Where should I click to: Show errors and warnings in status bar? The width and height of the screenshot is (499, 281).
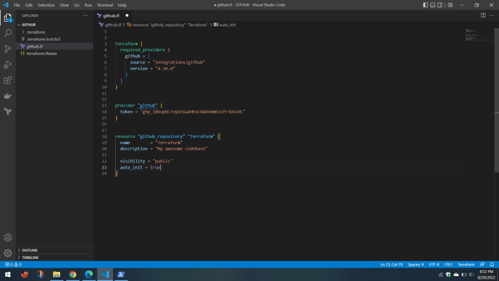coord(13,265)
